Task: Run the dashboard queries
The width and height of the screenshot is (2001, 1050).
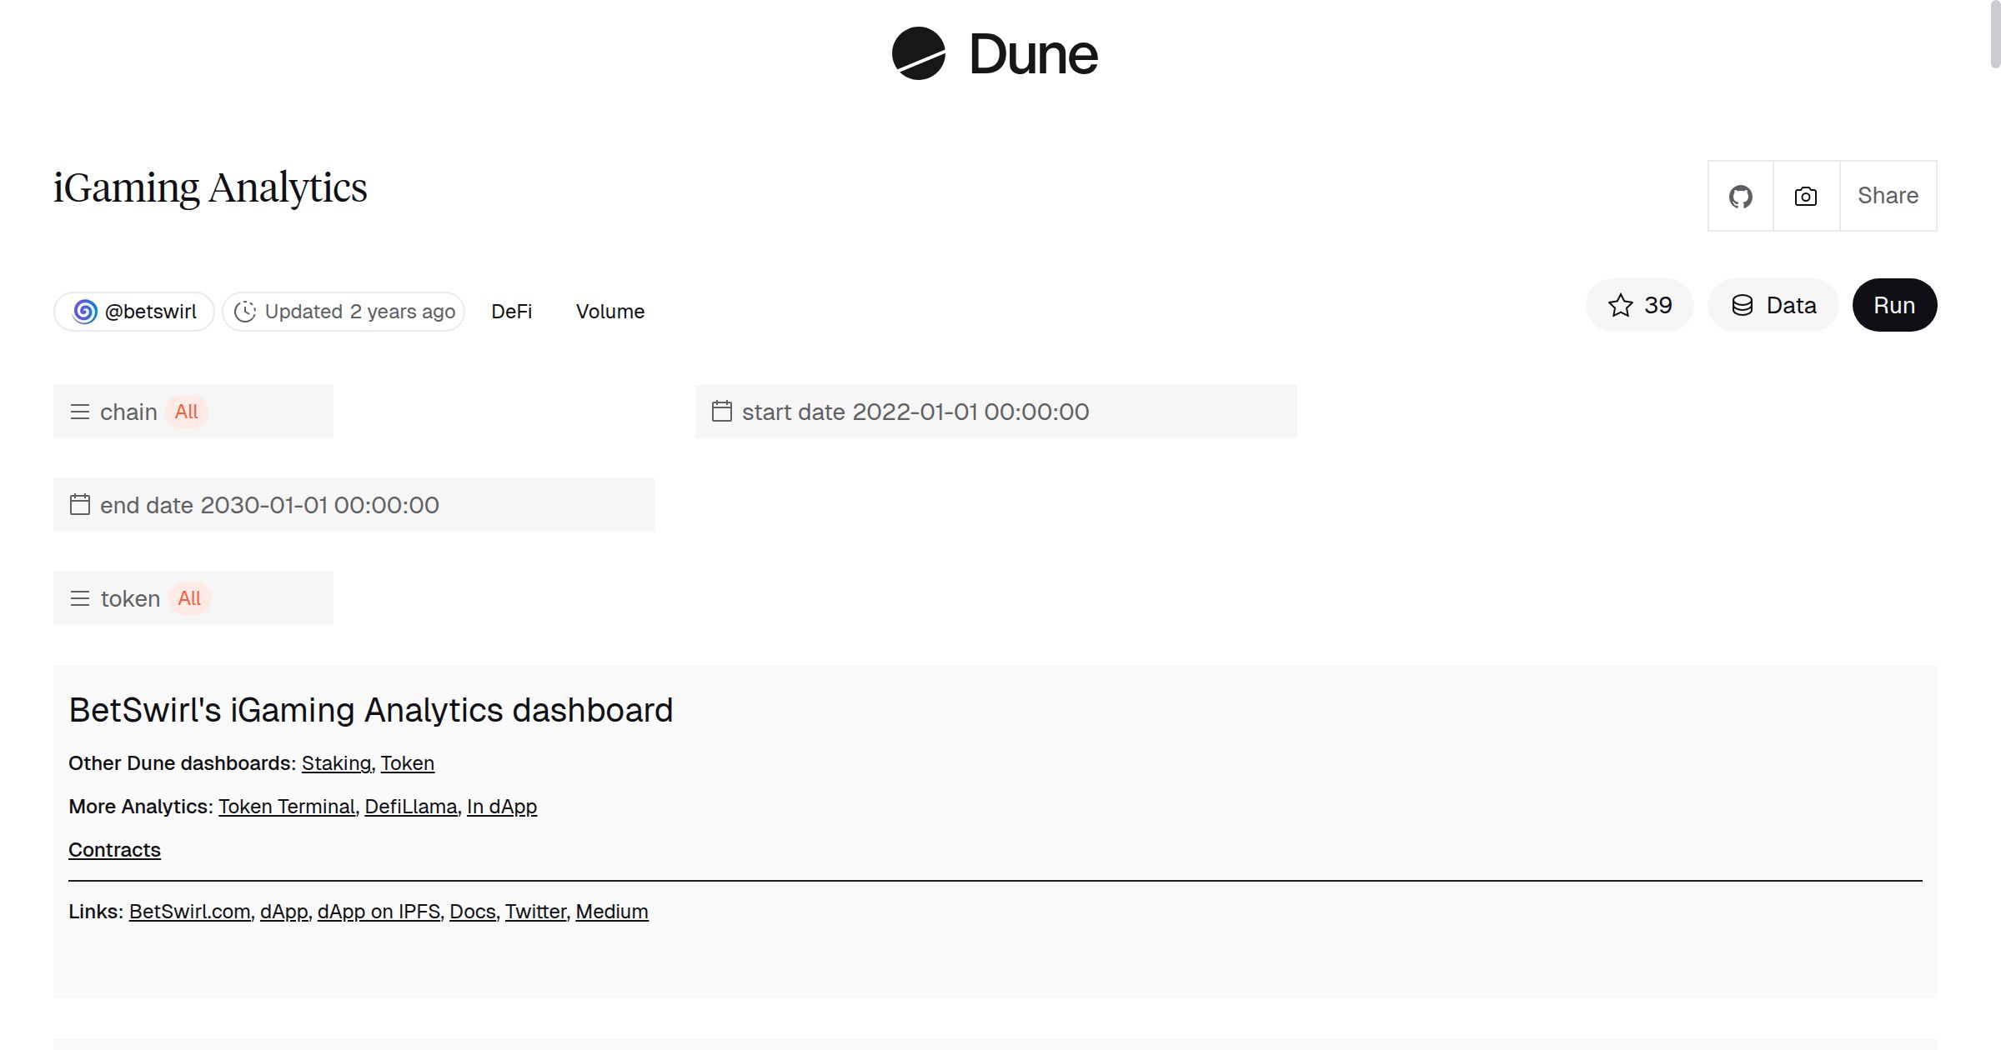Action: pos(1894,305)
